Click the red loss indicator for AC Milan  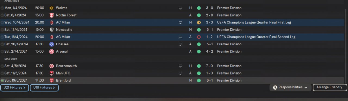click(x=199, y=37)
